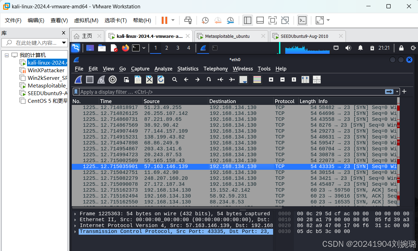Toggle packet list colorization
Image resolution: width=418 pixels, height=251 pixels.
coord(257,80)
